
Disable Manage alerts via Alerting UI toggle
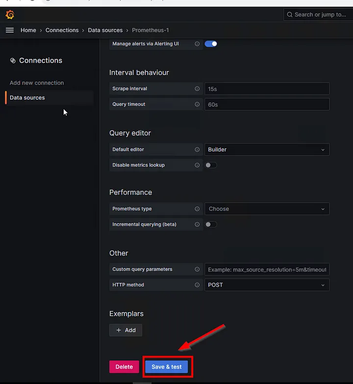[x=211, y=44]
